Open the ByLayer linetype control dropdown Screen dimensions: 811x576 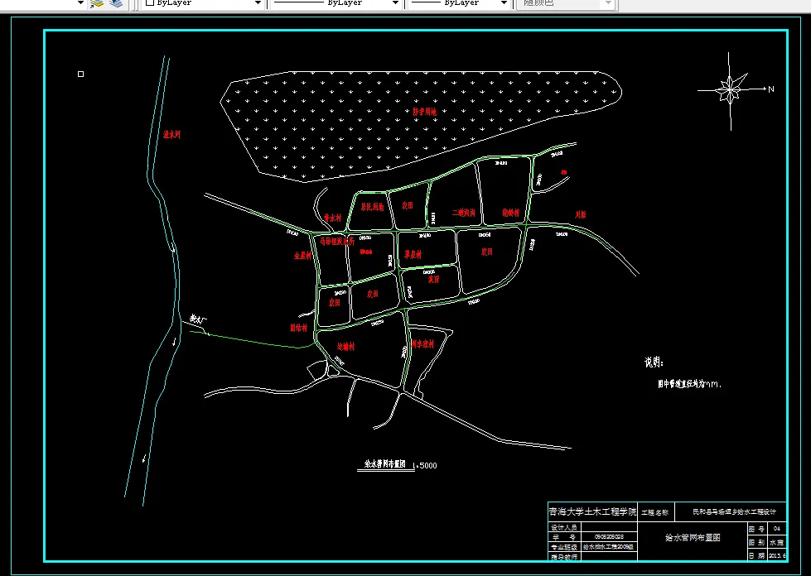point(395,3)
